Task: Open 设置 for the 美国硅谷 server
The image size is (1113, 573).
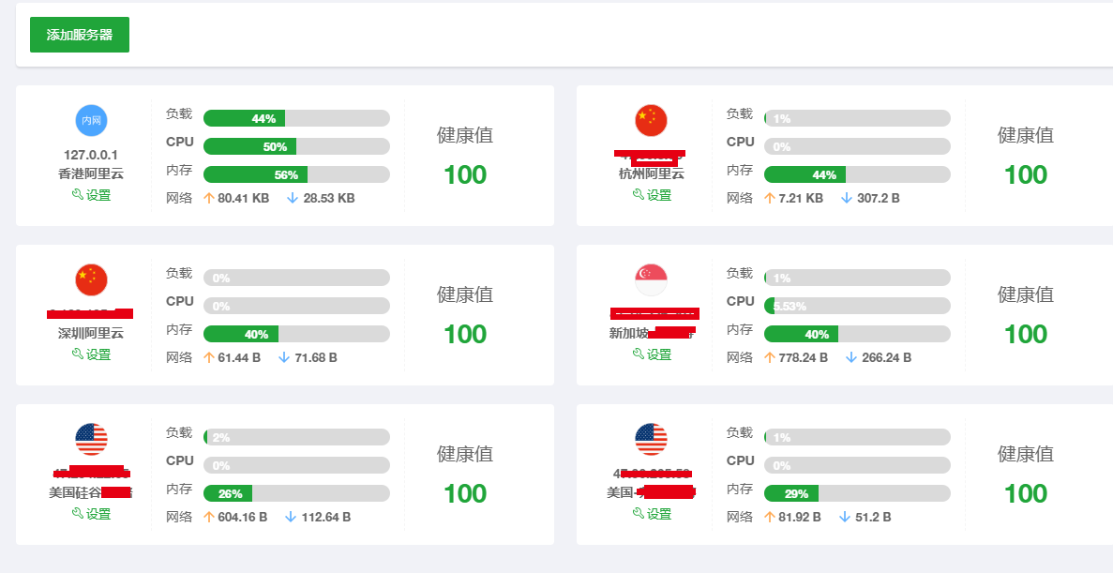Action: 91,514
